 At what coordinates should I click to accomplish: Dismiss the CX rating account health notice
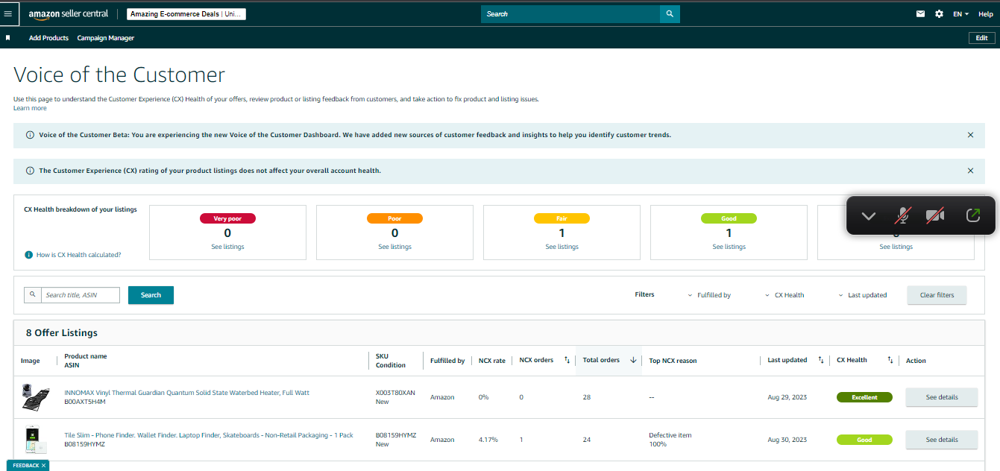pyautogui.click(x=970, y=171)
